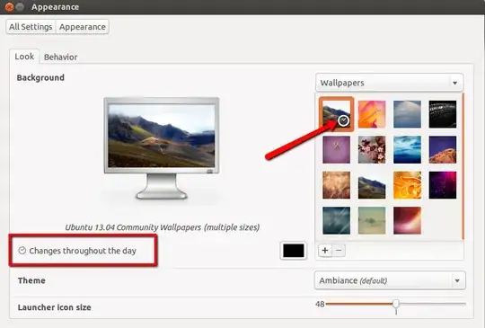Open the black background color swatch

pos(293,251)
